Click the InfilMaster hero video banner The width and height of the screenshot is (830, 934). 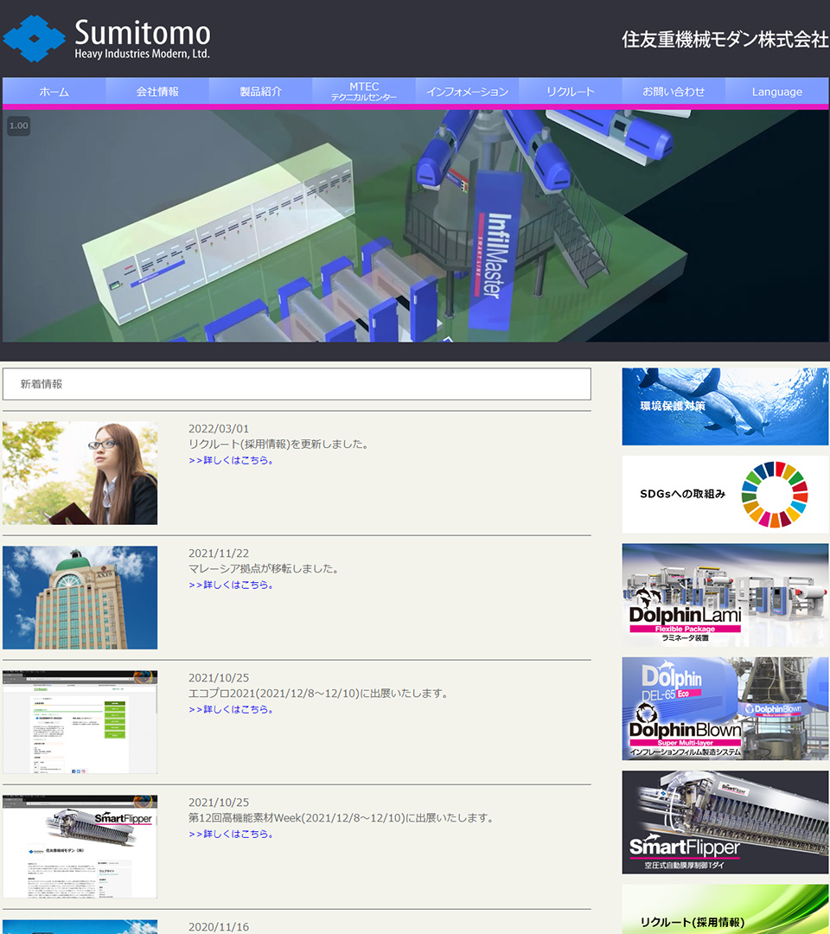tap(415, 226)
